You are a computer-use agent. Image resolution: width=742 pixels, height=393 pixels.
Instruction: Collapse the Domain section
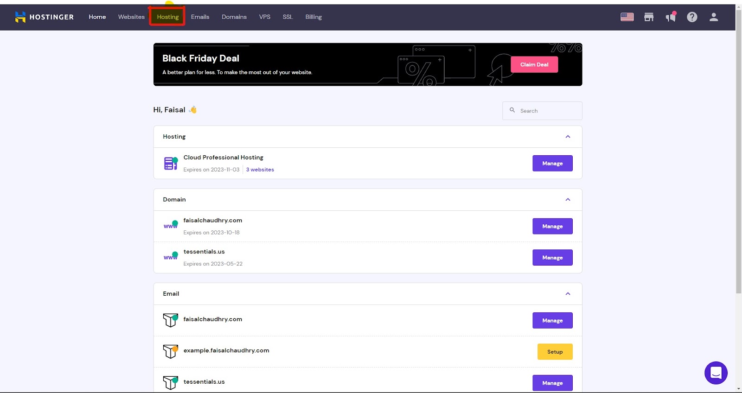pyautogui.click(x=568, y=200)
